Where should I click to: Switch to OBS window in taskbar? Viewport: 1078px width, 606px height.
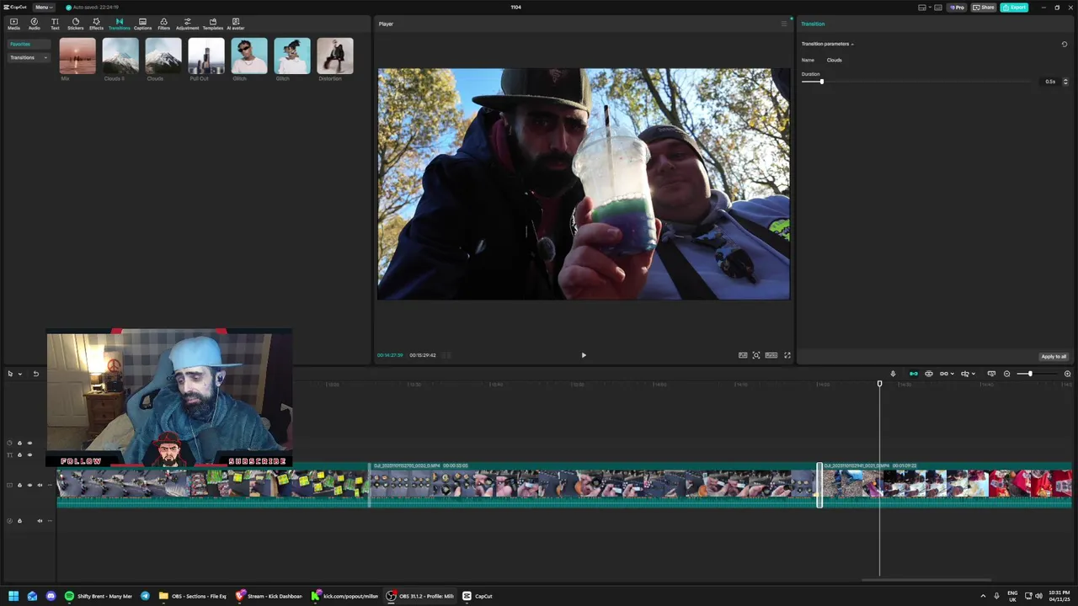coord(421,596)
